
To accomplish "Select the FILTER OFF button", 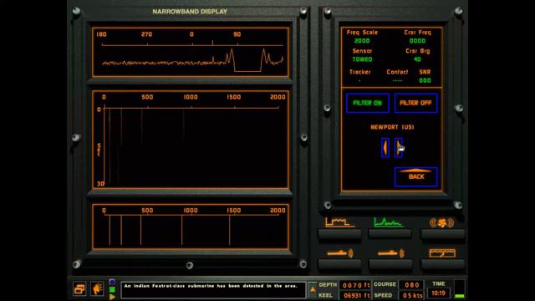I will tap(416, 103).
